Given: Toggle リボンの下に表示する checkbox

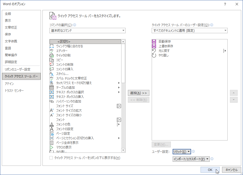Looking at the screenshot, I should coord(51,158).
